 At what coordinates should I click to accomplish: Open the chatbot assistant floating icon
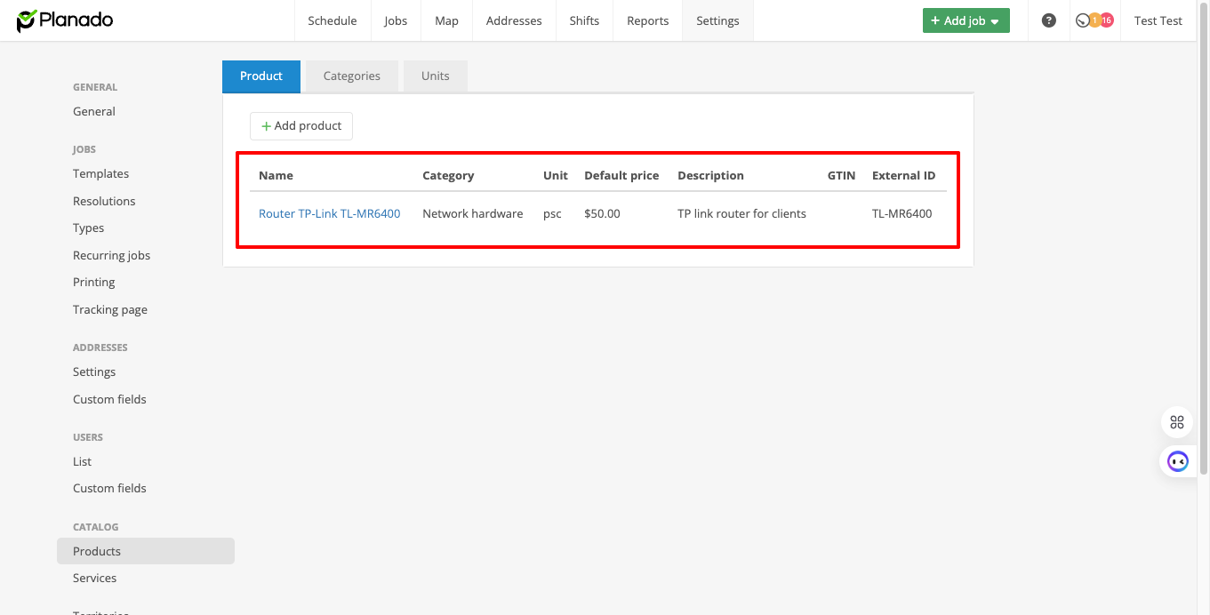tap(1177, 461)
